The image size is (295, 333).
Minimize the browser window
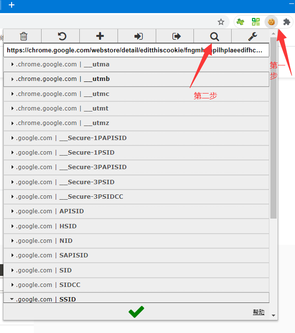pos(292,3)
